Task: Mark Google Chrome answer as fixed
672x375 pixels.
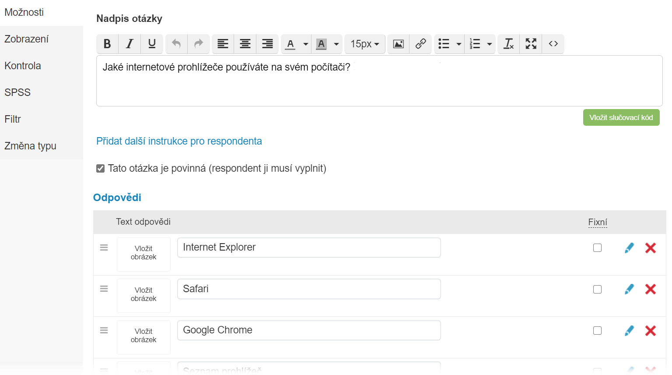Action: (x=598, y=331)
